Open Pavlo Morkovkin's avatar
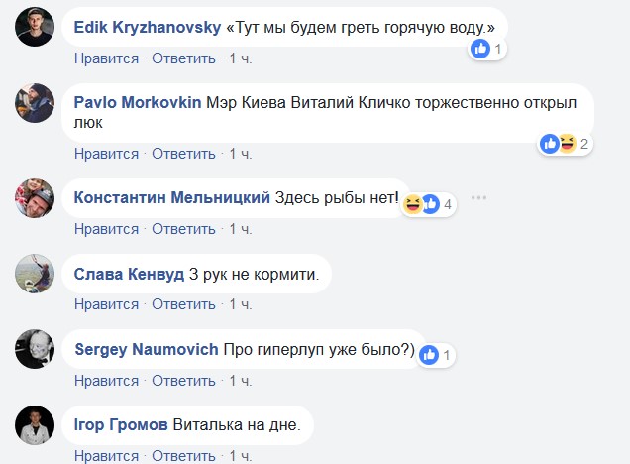 point(35,104)
